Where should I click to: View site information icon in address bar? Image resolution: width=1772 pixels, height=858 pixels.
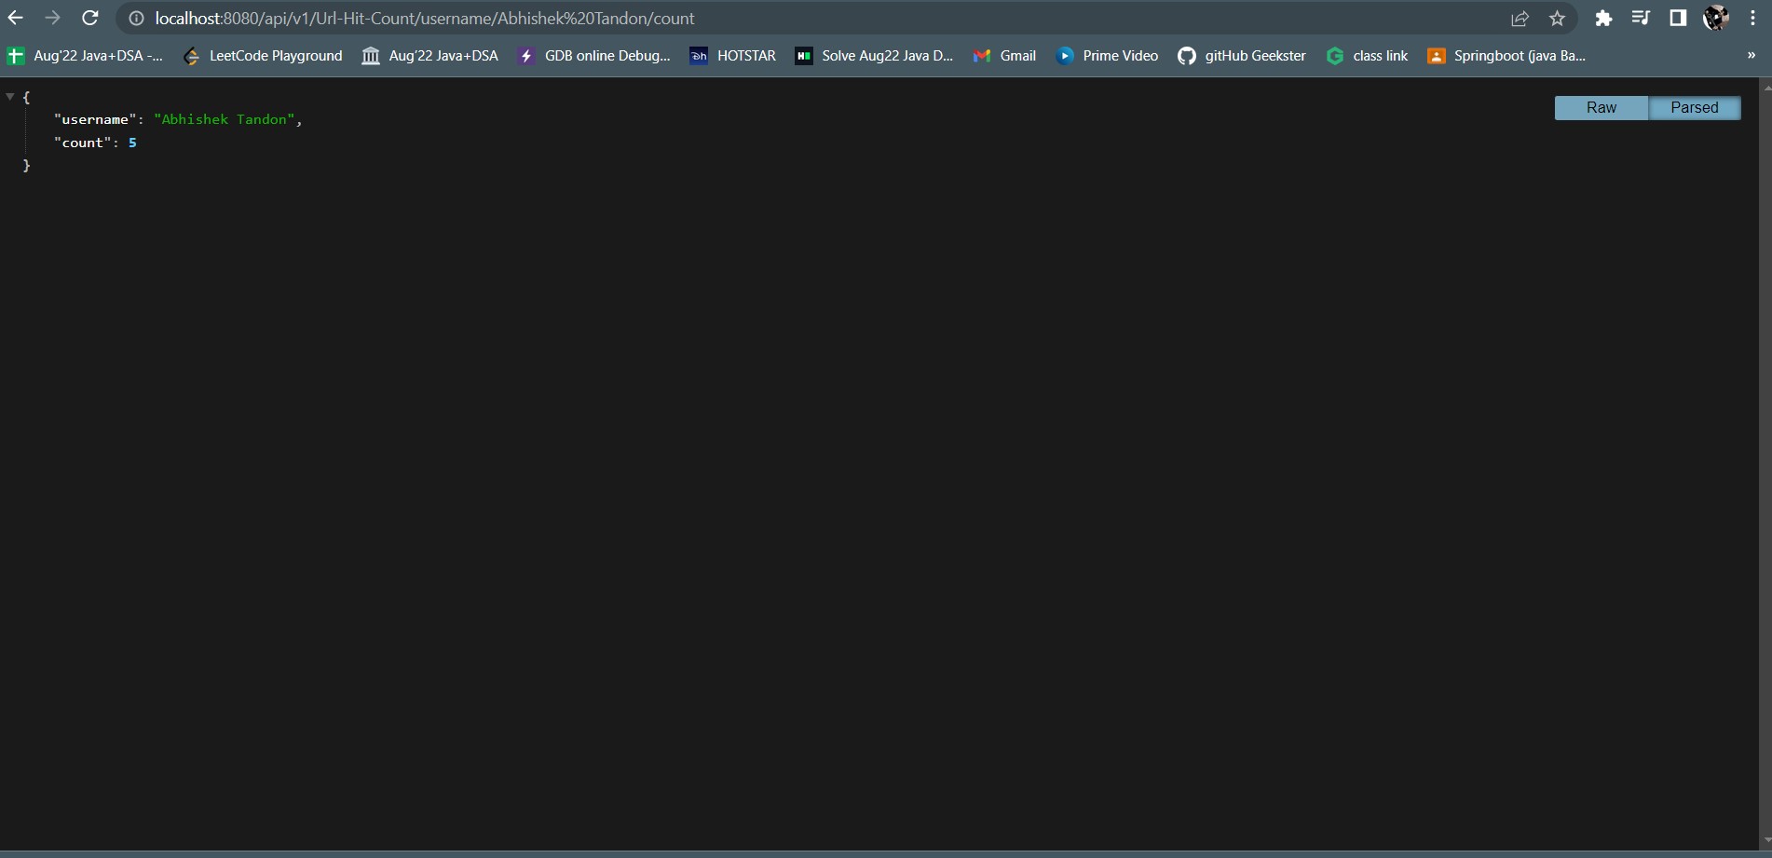coord(136,19)
